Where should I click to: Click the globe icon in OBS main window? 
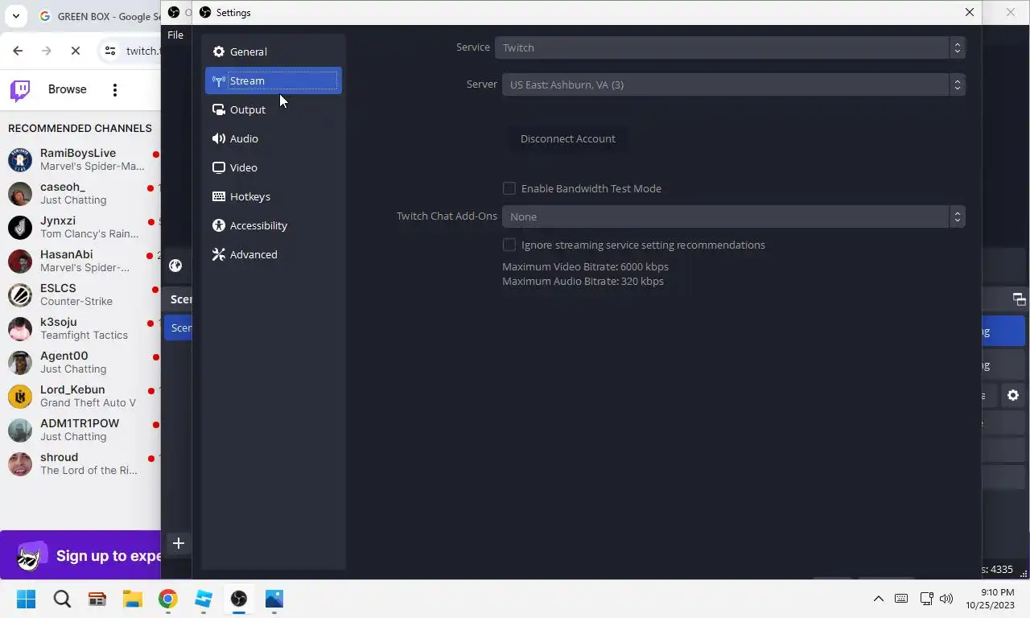175,266
